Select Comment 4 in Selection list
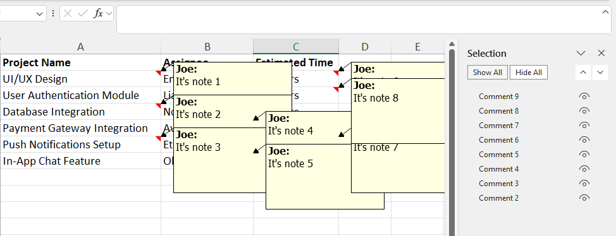616x236 pixels. 498,169
